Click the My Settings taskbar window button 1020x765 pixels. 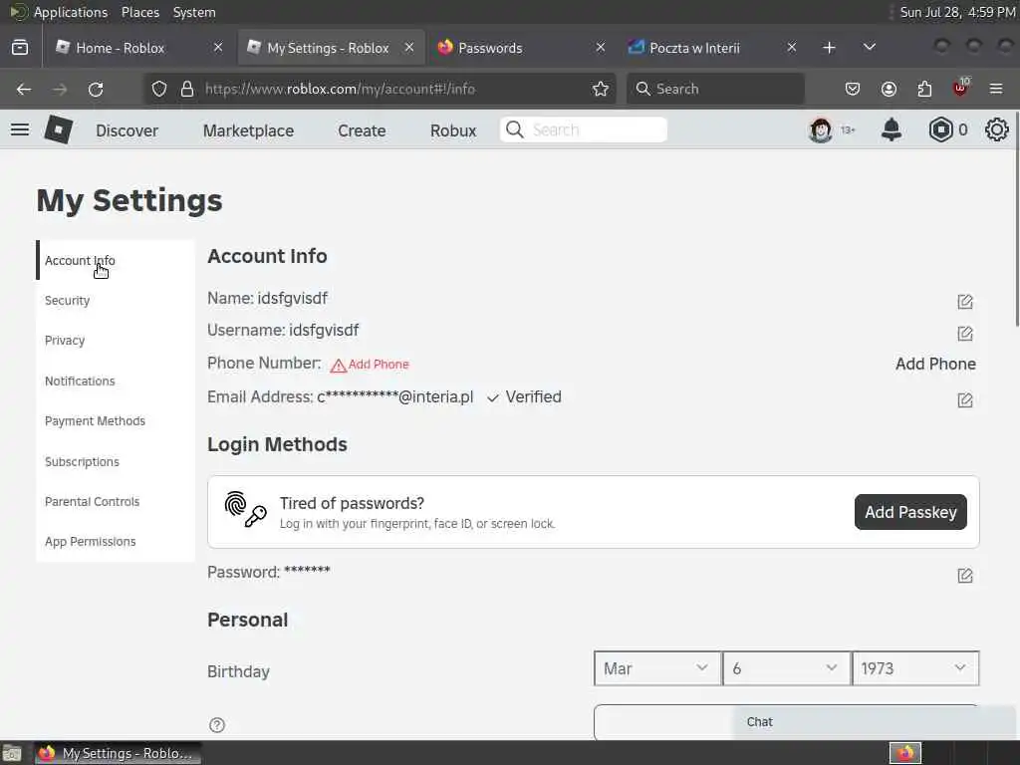[x=119, y=753]
